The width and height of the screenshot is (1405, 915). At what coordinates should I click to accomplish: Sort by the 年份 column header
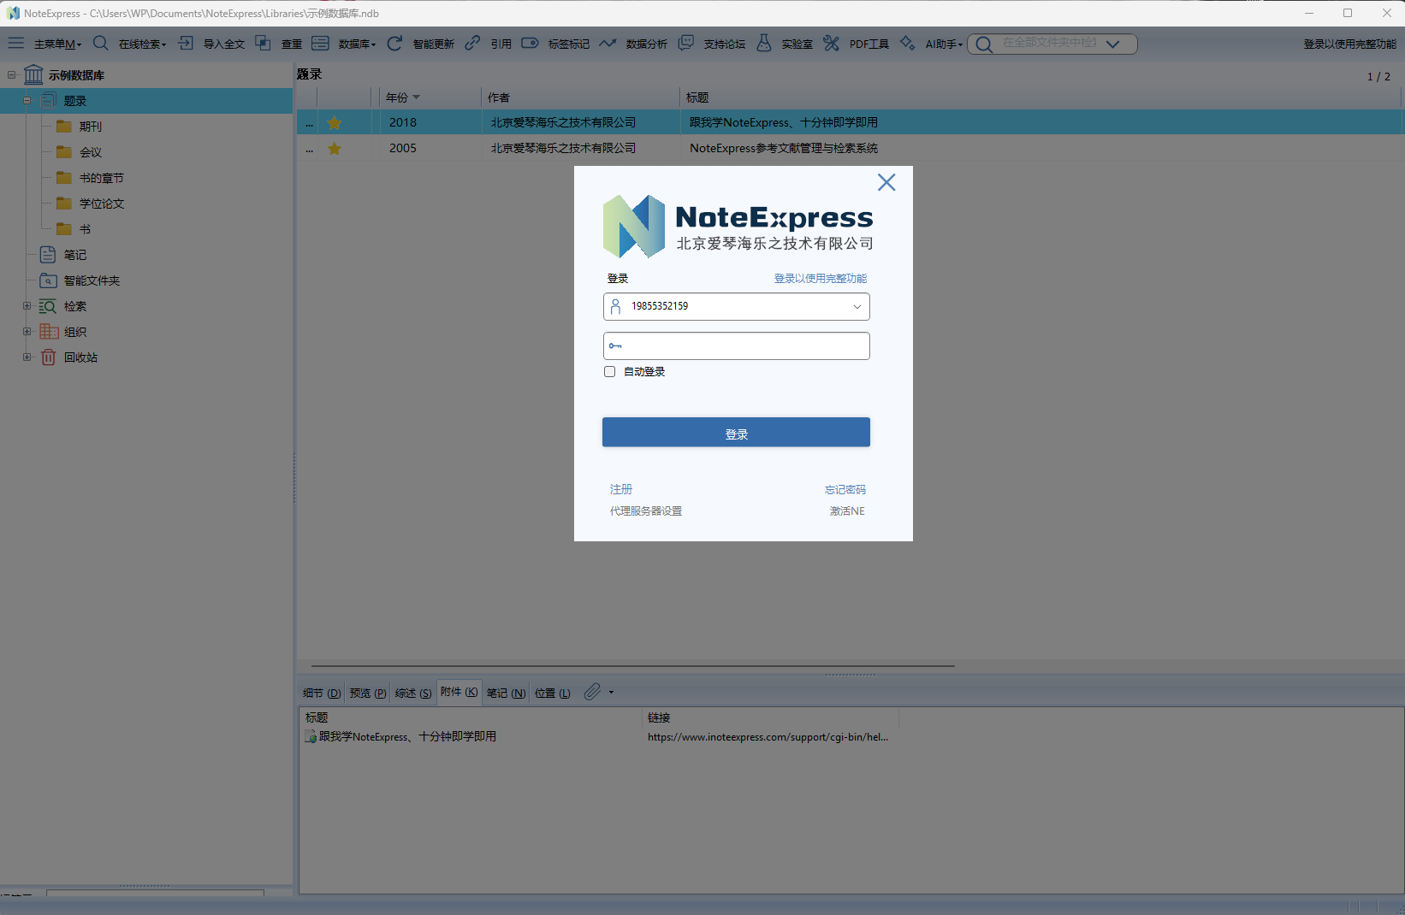(x=430, y=97)
